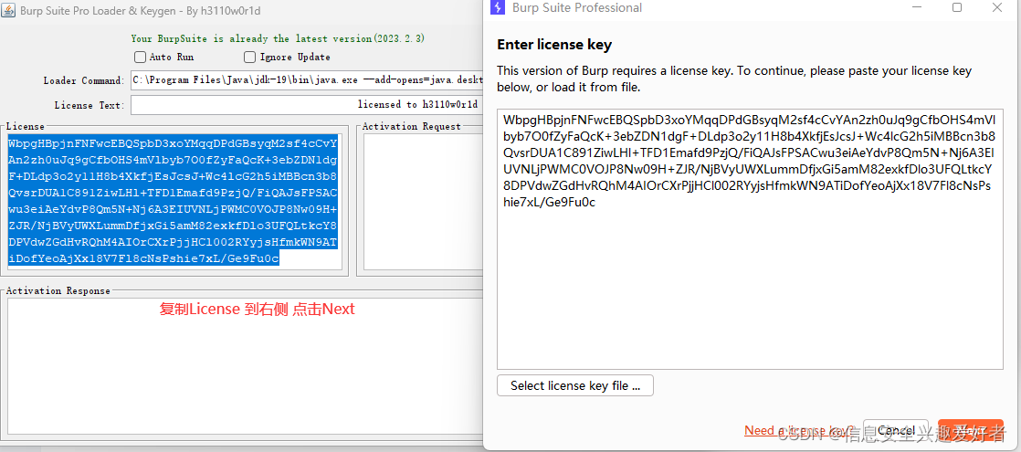Click the highlighted License text area in Keygen
Viewport: 1021px width, 452px height.
(x=174, y=201)
